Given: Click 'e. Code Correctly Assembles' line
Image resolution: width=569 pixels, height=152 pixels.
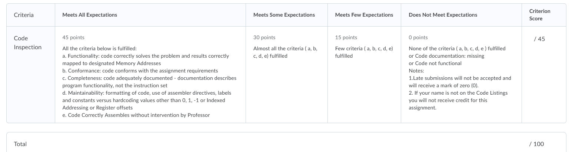Looking at the screenshot, I should [x=136, y=115].
